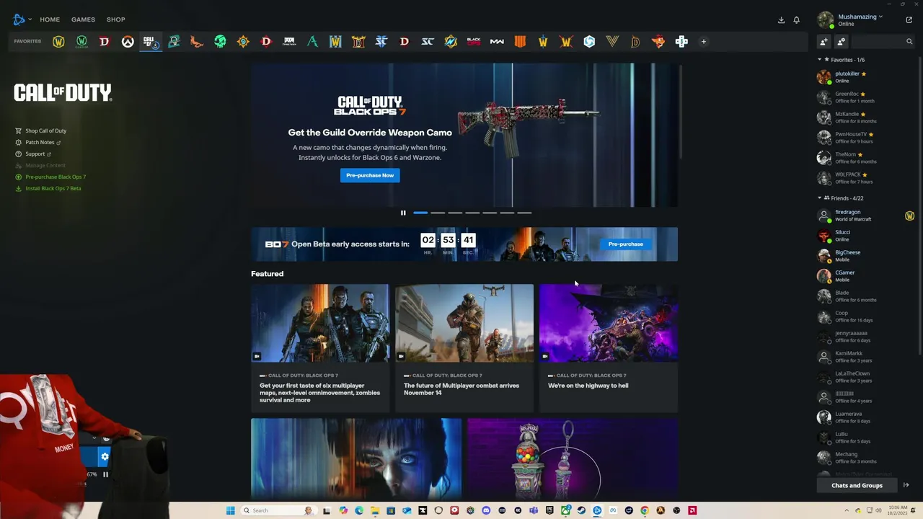Screen dimensions: 923x519
Task: Open Discord from the Windows taskbar
Action: click(x=486, y=510)
